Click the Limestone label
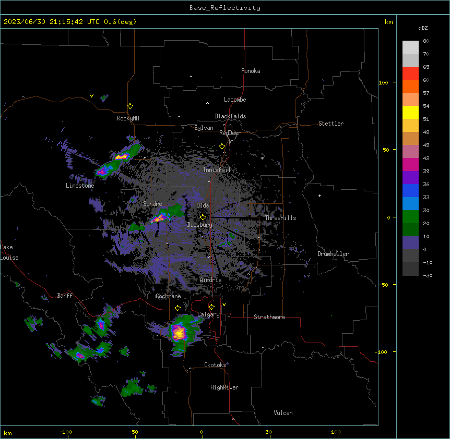Viewport: 450px width, 439px height. tap(80, 186)
